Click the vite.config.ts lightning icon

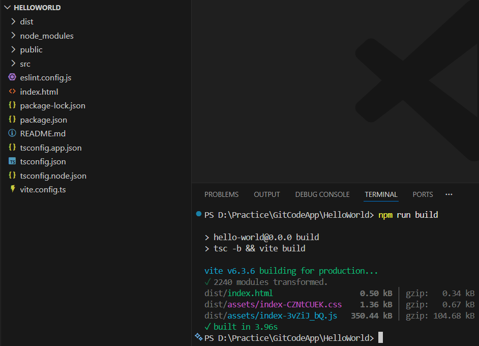pyautogui.click(x=12, y=189)
